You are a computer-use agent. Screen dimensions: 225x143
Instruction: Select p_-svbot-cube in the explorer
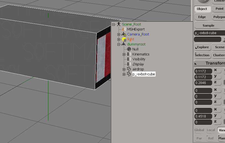tap(144, 74)
